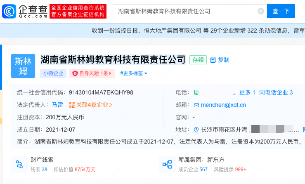Open the 新东方 group link
The image size is (305, 184).
tap(215, 160)
